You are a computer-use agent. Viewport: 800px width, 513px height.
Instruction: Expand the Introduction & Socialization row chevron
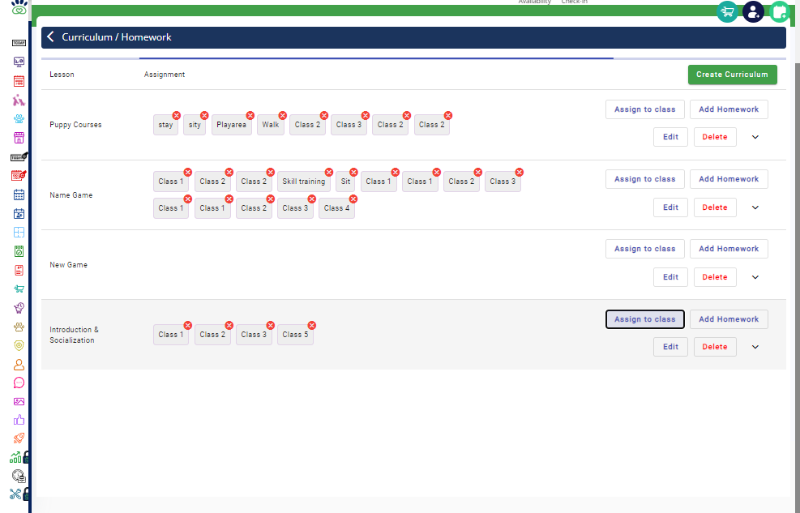coord(755,348)
